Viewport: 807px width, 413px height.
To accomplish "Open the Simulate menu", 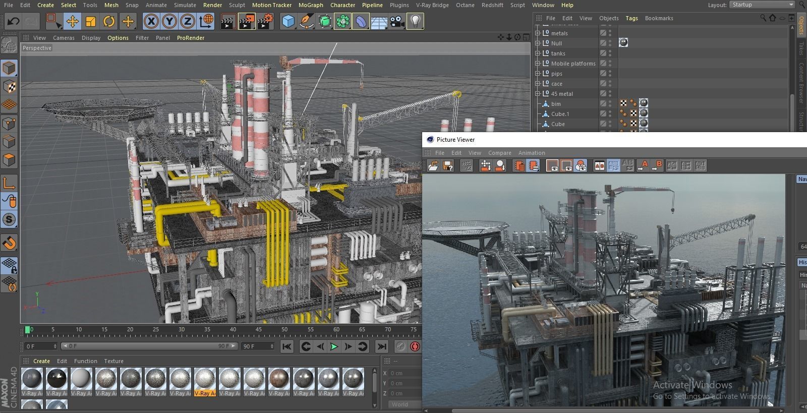I will 185,5.
